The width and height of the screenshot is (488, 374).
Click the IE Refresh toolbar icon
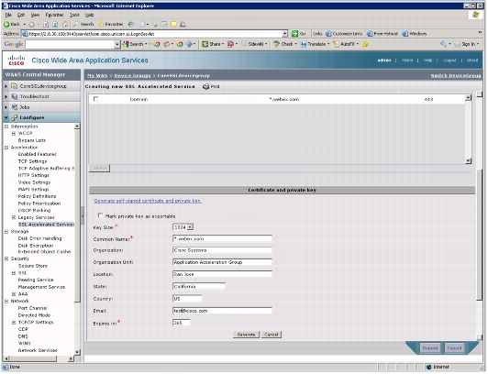click(55, 24)
